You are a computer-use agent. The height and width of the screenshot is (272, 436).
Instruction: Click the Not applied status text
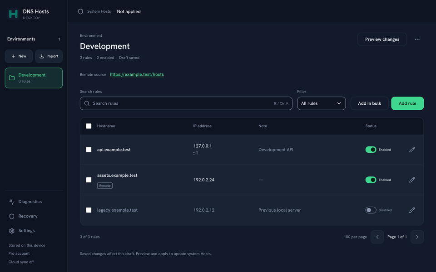[129, 11]
